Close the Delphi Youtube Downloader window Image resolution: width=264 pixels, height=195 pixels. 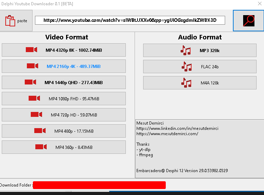point(259,4)
